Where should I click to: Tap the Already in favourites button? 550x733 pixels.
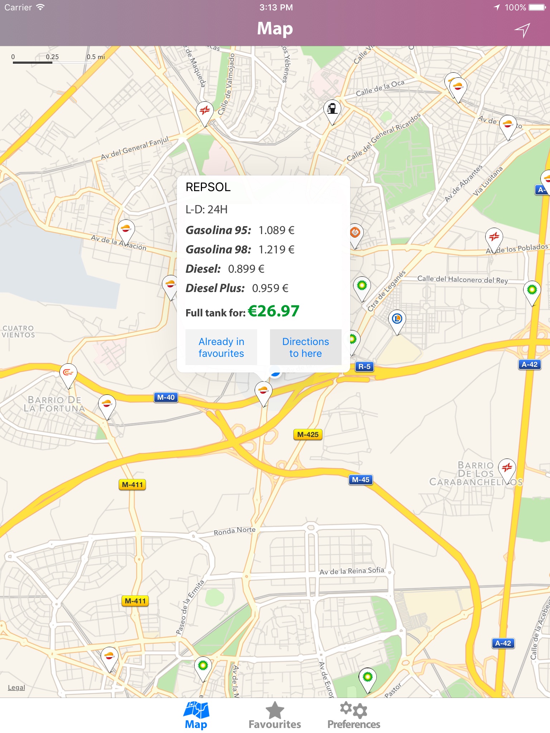pos(221,347)
